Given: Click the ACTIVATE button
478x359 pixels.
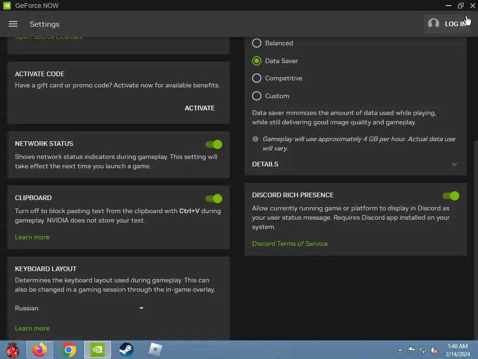Looking at the screenshot, I should (200, 108).
